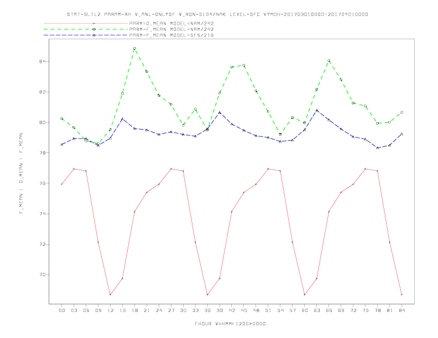Click the x-axis tick label 81

[390, 310]
